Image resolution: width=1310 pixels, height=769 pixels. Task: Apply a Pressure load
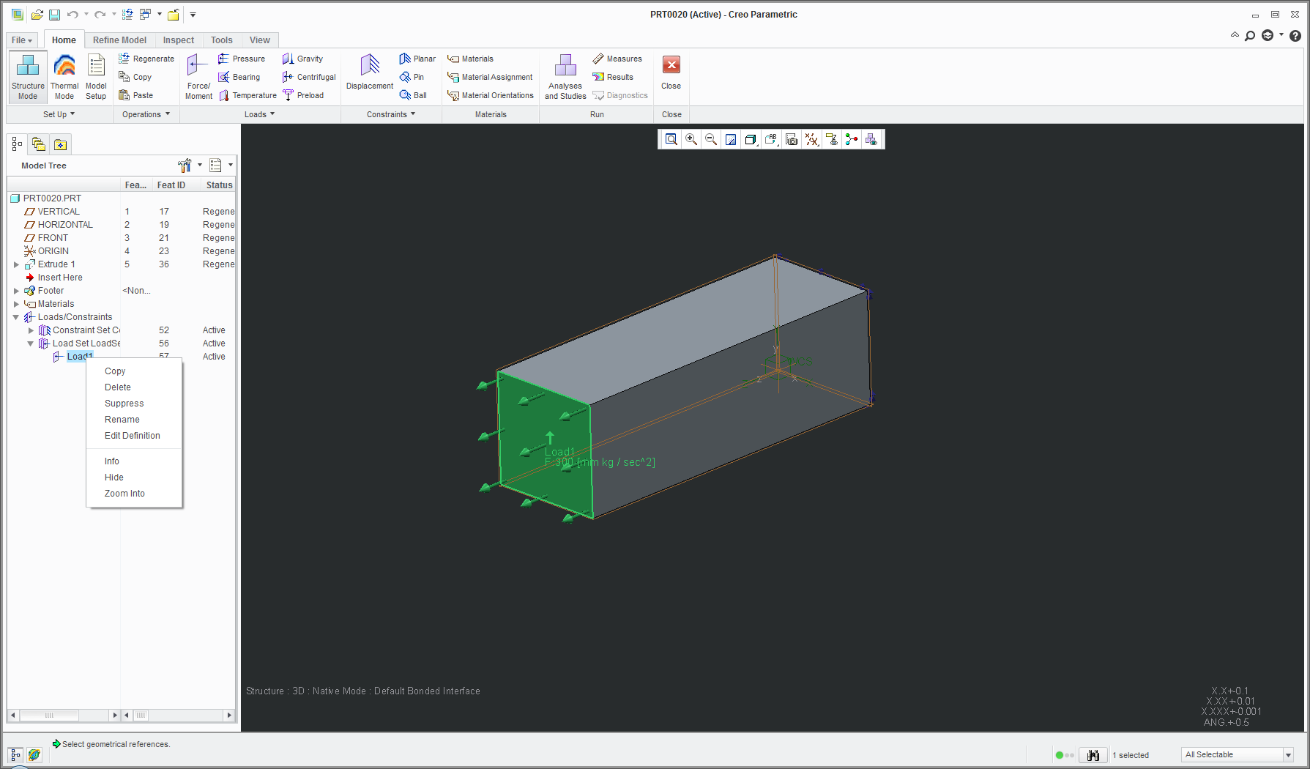[241, 59]
